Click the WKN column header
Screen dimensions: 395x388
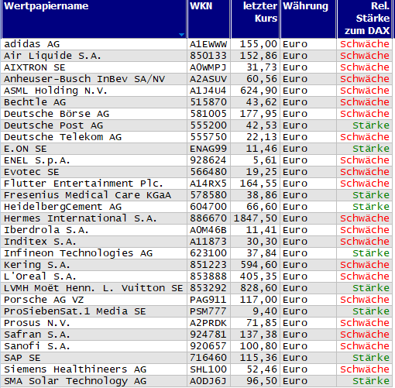208,19
